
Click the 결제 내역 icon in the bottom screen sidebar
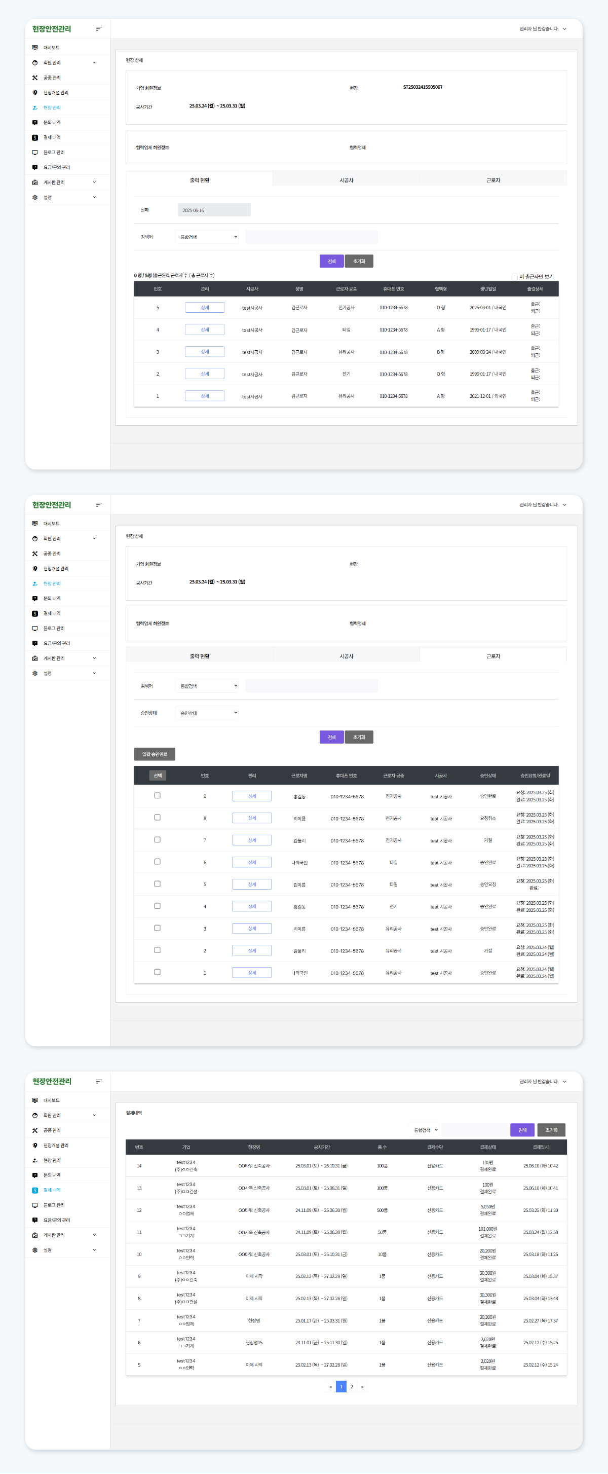(35, 1190)
